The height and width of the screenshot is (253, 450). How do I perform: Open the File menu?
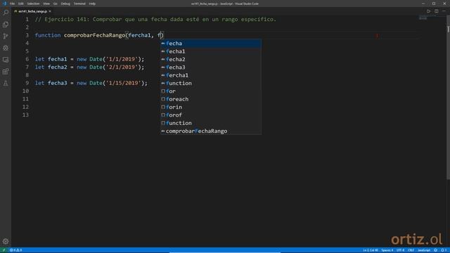[x=12, y=4]
